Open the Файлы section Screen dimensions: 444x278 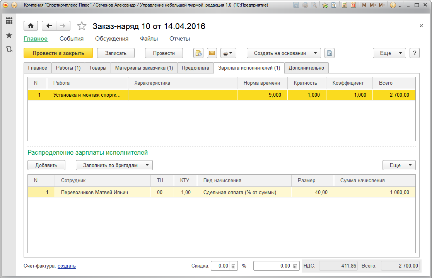[149, 39]
